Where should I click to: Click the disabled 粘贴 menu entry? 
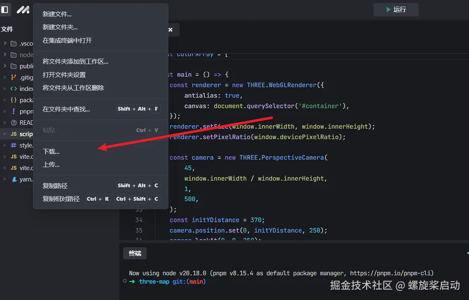[100, 130]
